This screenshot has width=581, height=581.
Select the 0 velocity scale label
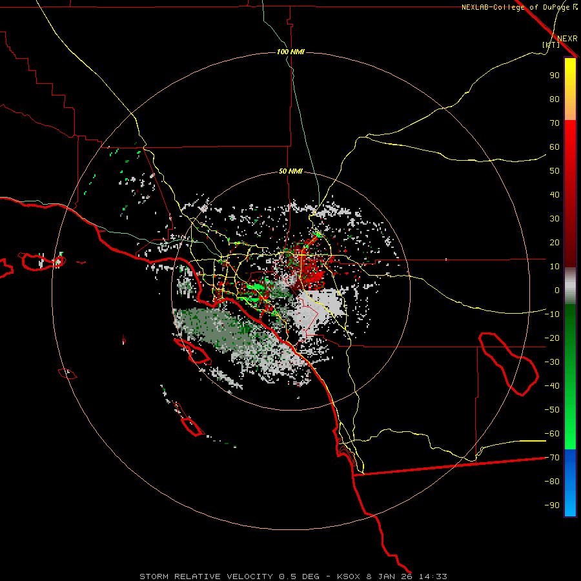(557, 290)
